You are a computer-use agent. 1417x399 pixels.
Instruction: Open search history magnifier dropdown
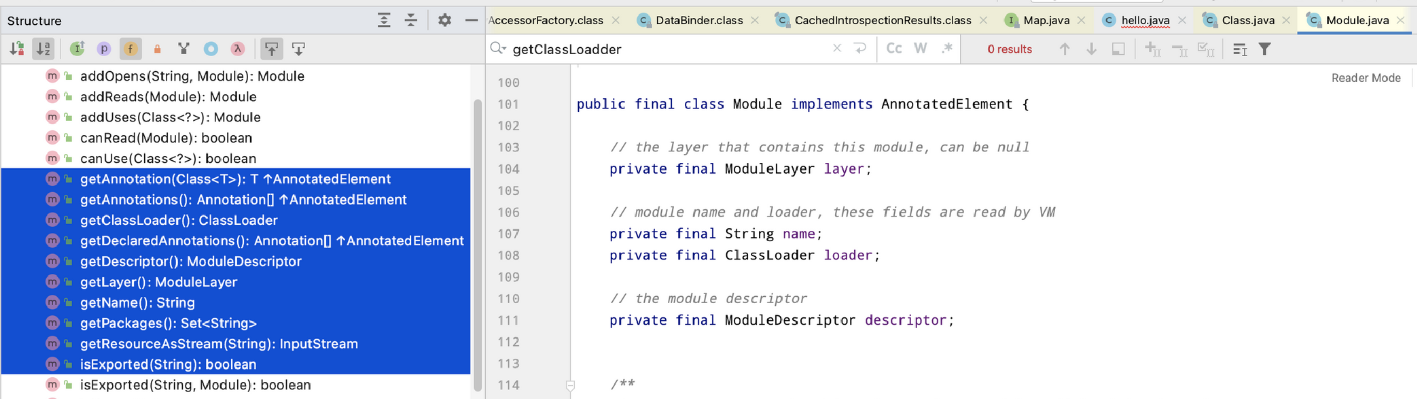coord(498,49)
